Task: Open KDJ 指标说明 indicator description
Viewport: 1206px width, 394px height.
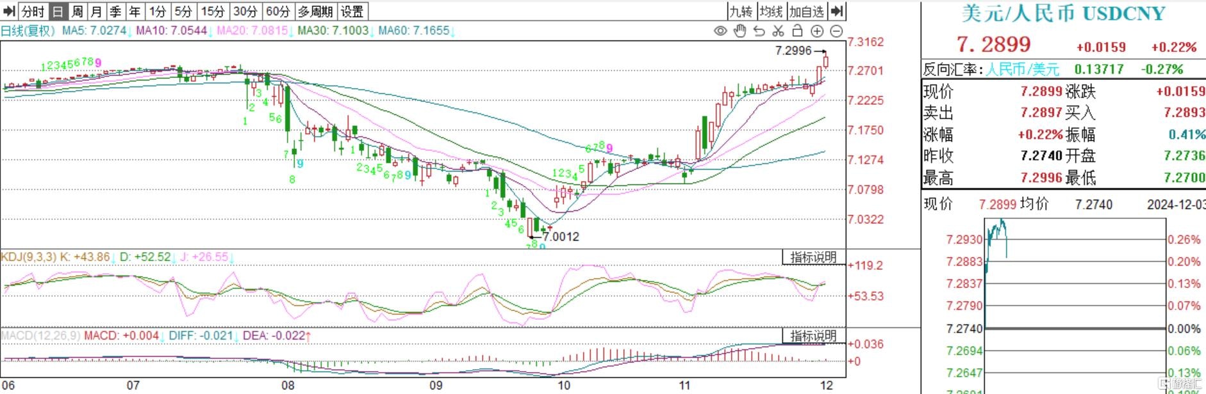Action: coord(813,257)
